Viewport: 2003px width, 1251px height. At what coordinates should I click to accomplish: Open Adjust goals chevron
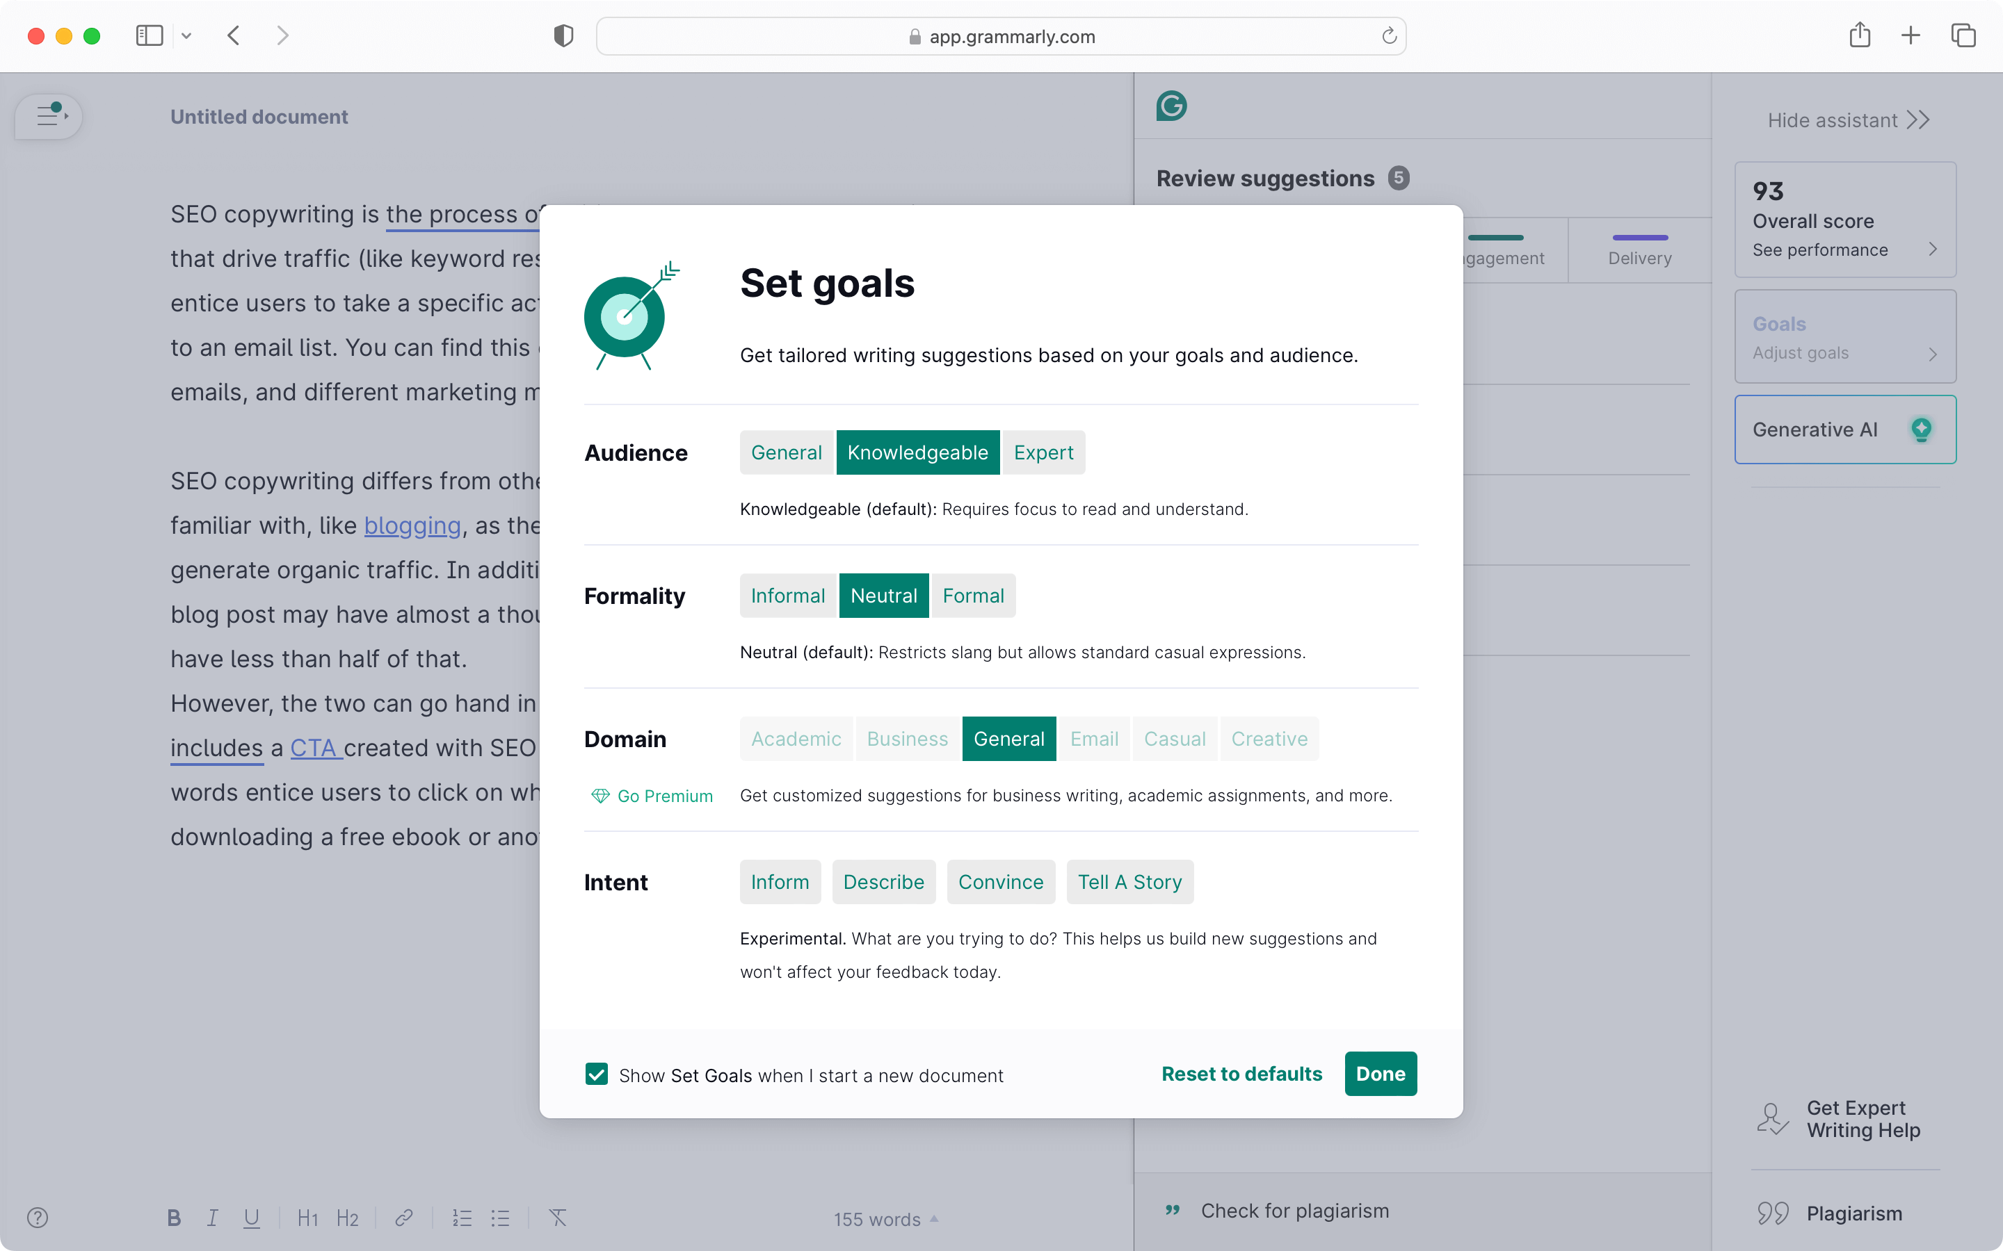[1933, 354]
